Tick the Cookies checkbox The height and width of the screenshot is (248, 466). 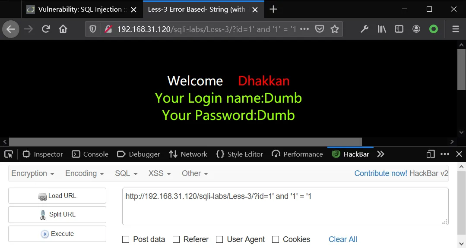[276, 239]
